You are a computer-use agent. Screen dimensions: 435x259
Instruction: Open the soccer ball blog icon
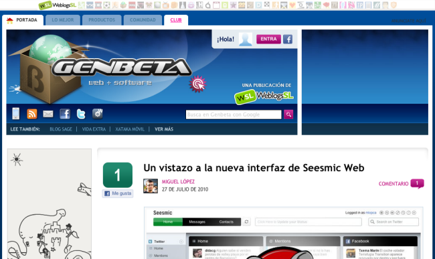point(106,5)
